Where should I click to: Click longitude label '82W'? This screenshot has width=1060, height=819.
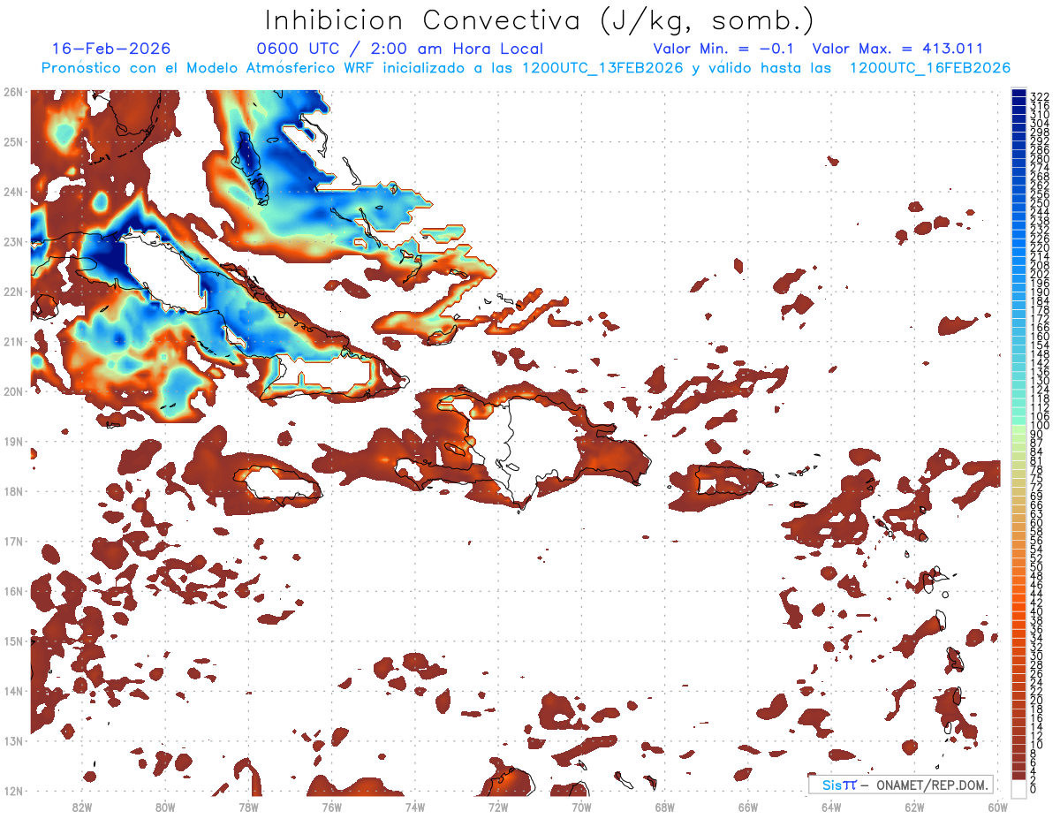click(x=82, y=807)
